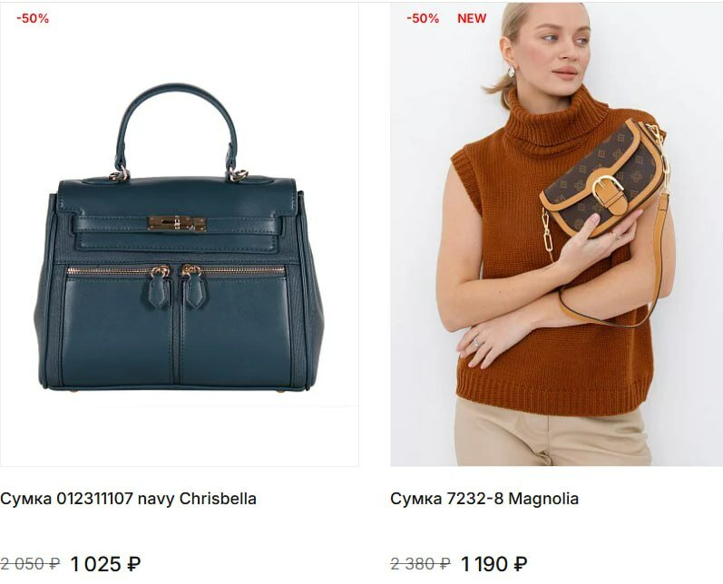Click the 1 190 ₽ sale price

pos(493,564)
